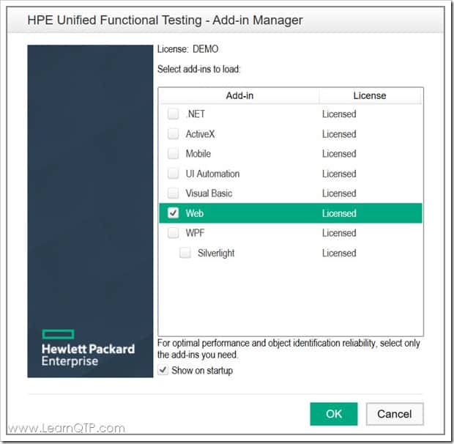Image resolution: width=454 pixels, height=444 pixels.
Task: Click Licensed status in the WPF row
Action: (x=339, y=233)
